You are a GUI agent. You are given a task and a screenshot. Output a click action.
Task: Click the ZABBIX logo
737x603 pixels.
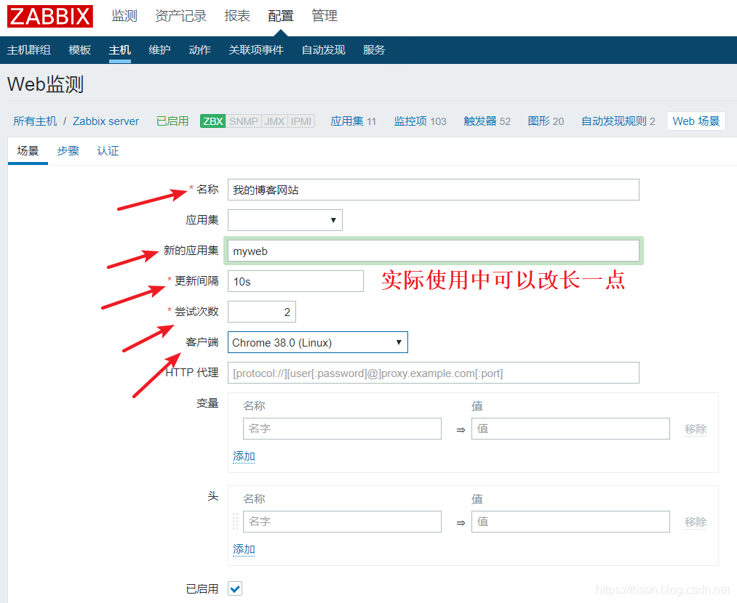pyautogui.click(x=50, y=16)
